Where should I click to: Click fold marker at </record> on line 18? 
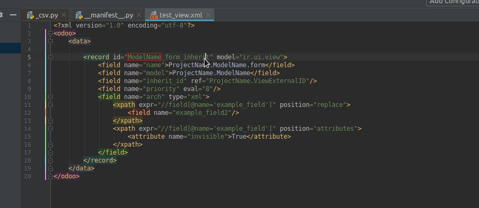click(x=50, y=160)
